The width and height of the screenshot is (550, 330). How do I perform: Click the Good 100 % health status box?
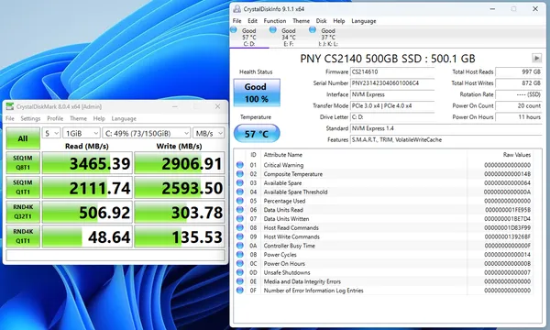click(x=257, y=93)
